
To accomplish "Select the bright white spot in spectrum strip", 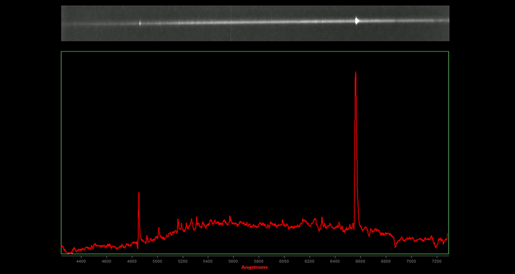I will [x=356, y=21].
